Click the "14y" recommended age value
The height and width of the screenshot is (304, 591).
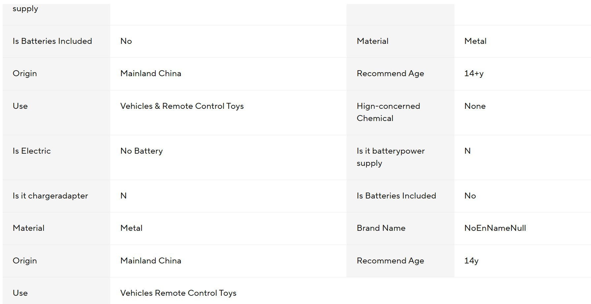[x=471, y=261]
